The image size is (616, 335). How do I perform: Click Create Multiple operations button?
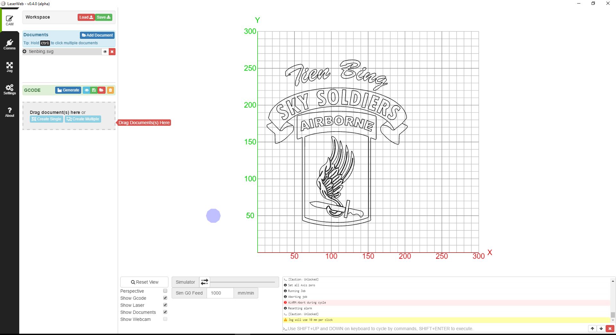(83, 119)
